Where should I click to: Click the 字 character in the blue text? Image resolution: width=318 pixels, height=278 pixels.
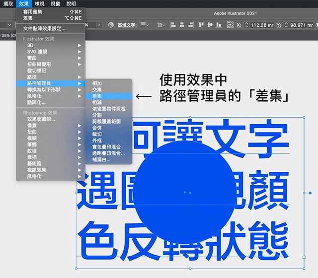point(268,138)
